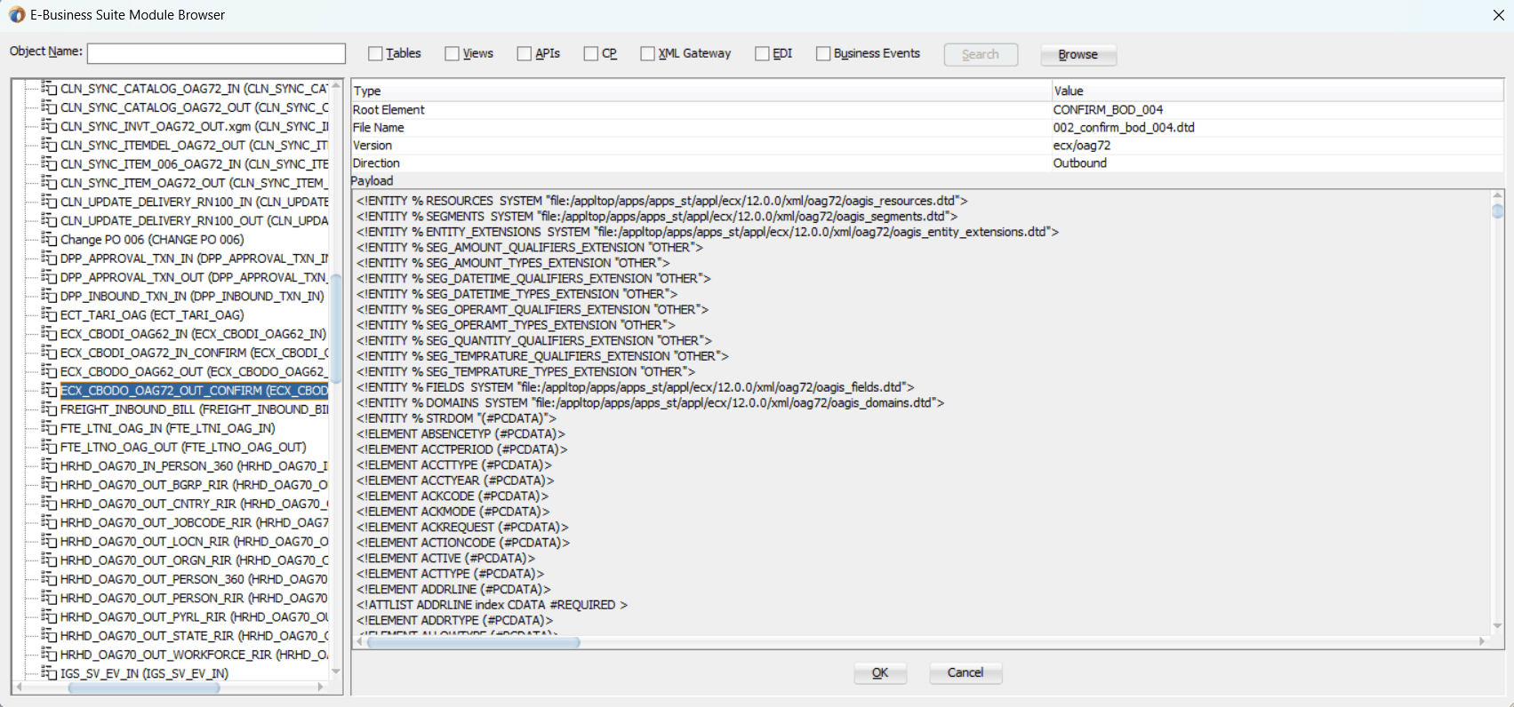Viewport: 1514px width, 707px height.
Task: Click the Value column header
Action: [x=1278, y=91]
